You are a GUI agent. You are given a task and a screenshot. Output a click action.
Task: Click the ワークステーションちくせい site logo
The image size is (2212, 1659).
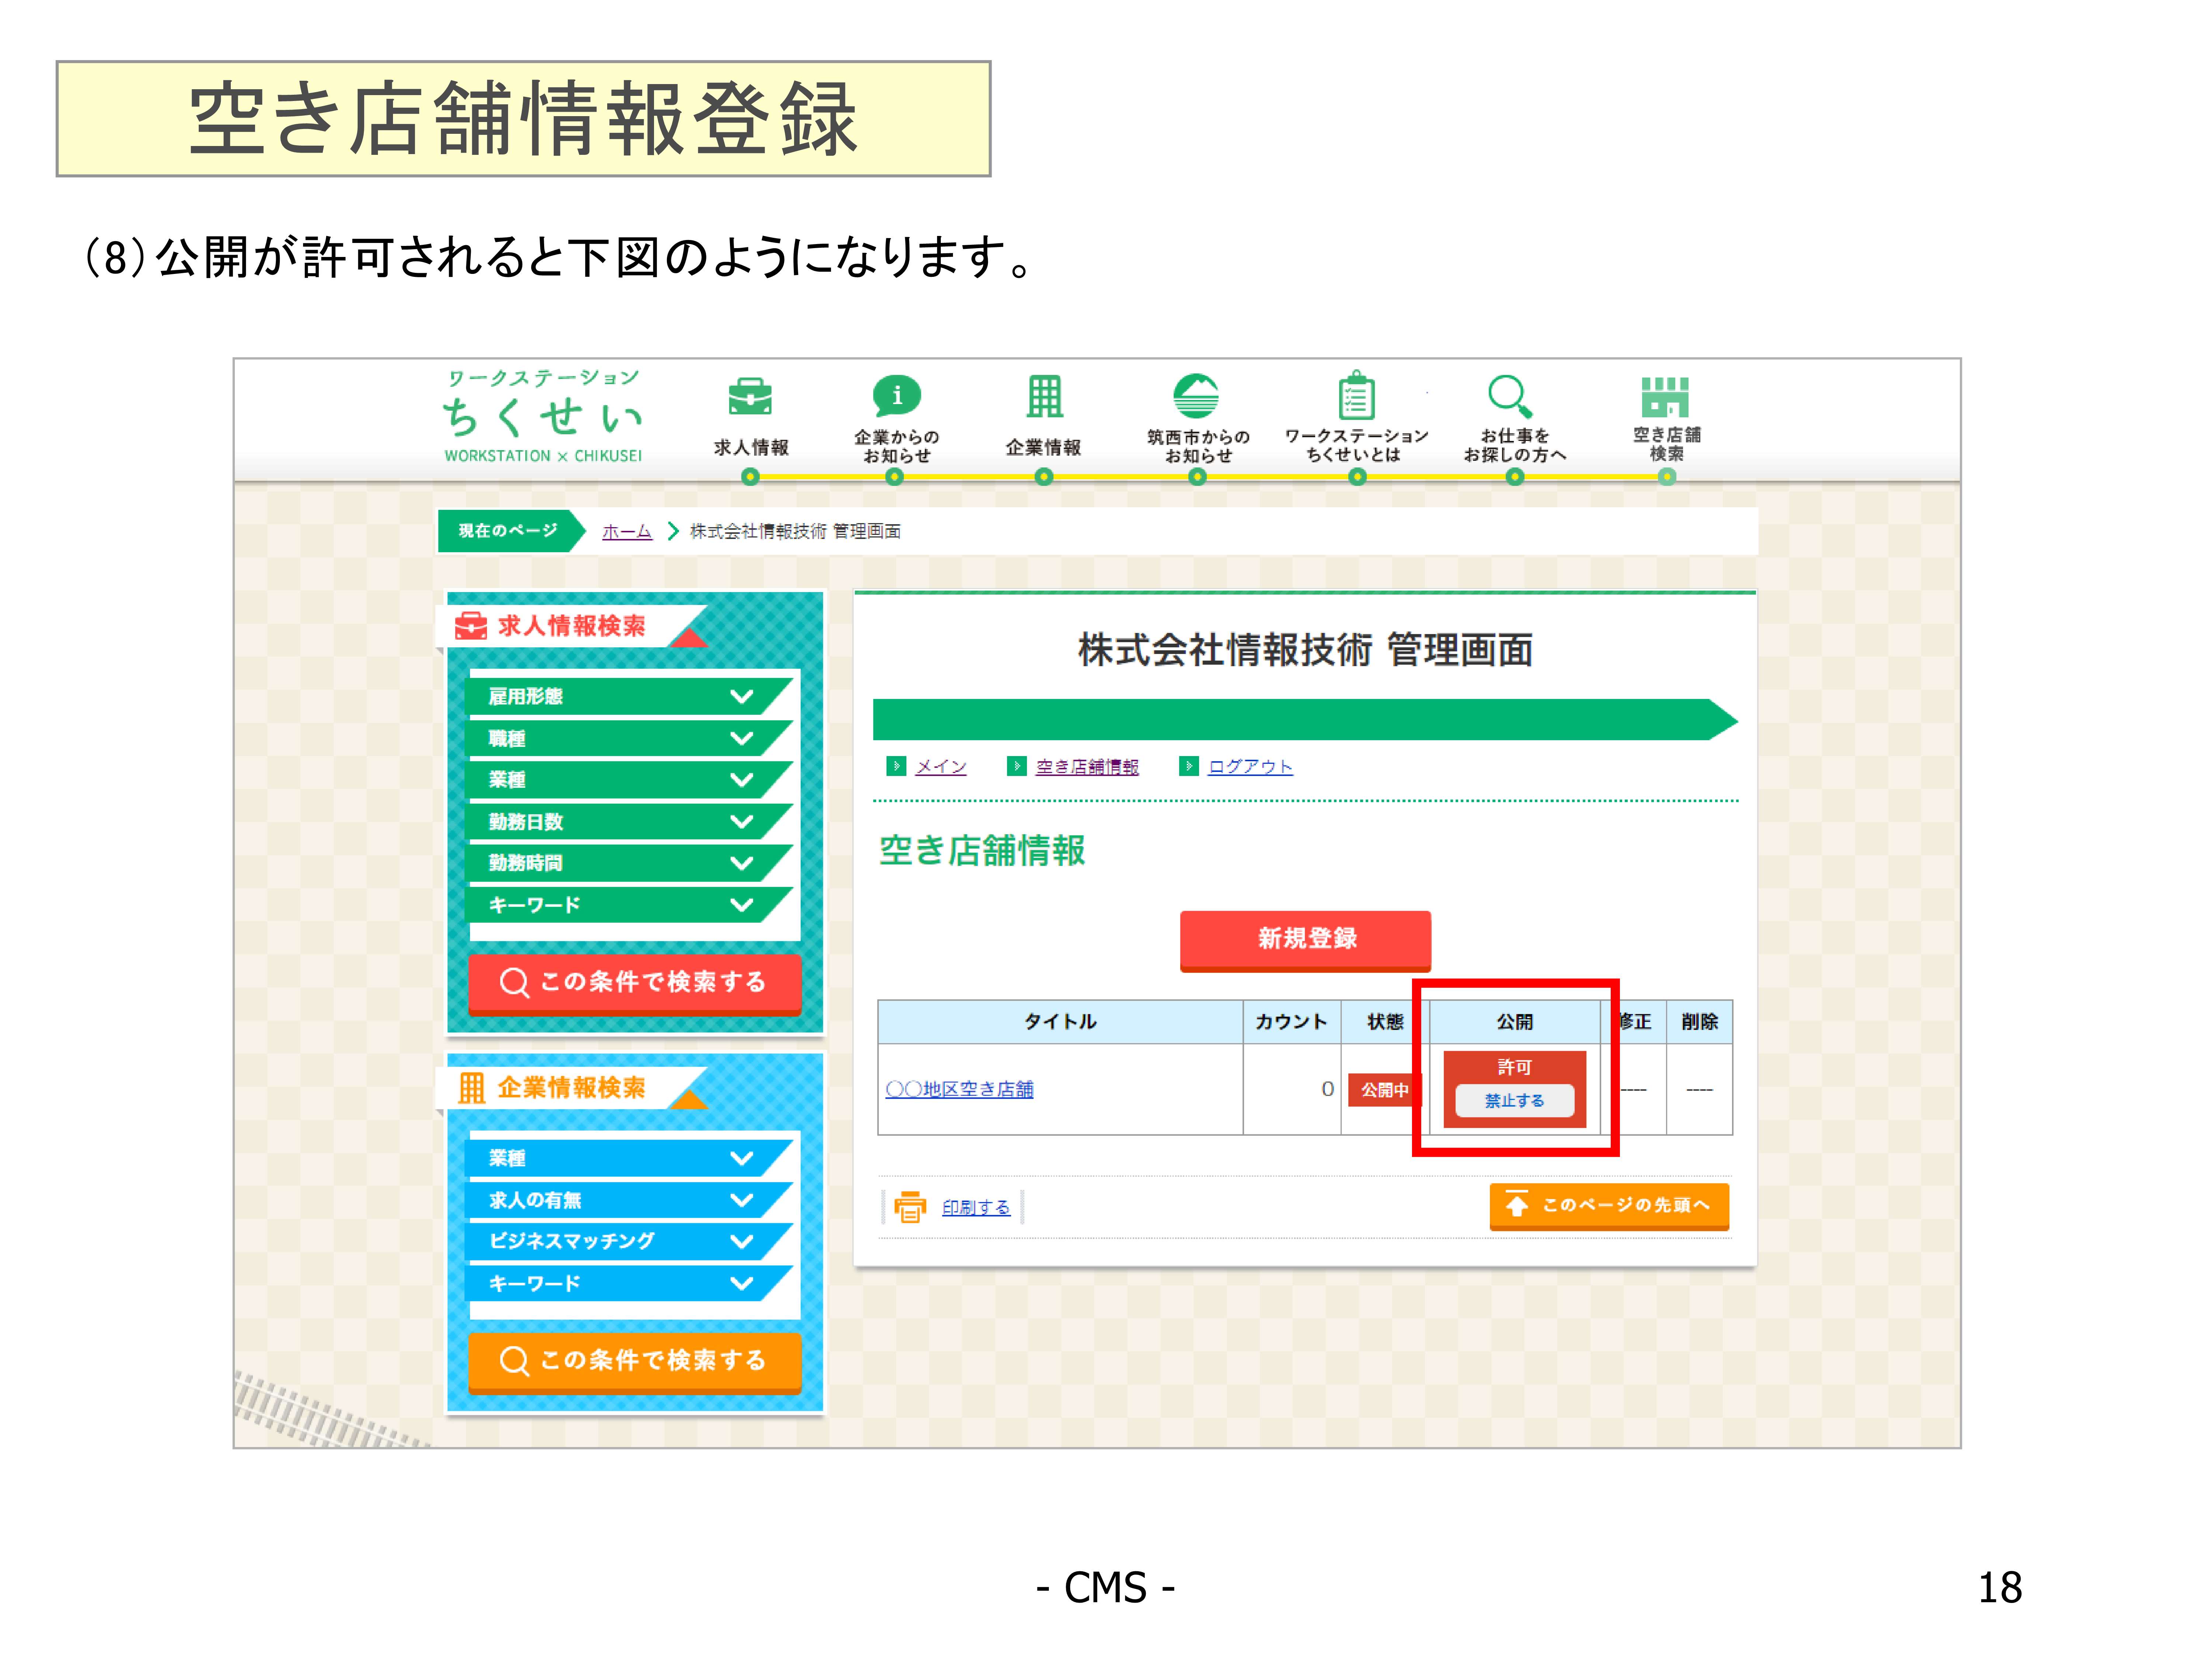pos(543,416)
